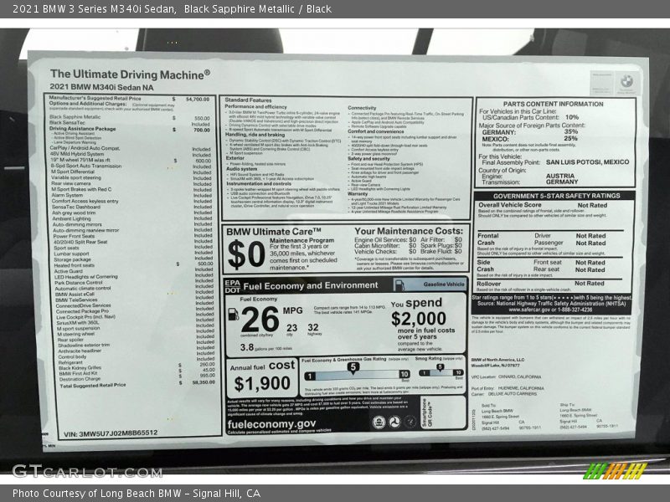Click 'Safety and security' subheading

point(368,158)
